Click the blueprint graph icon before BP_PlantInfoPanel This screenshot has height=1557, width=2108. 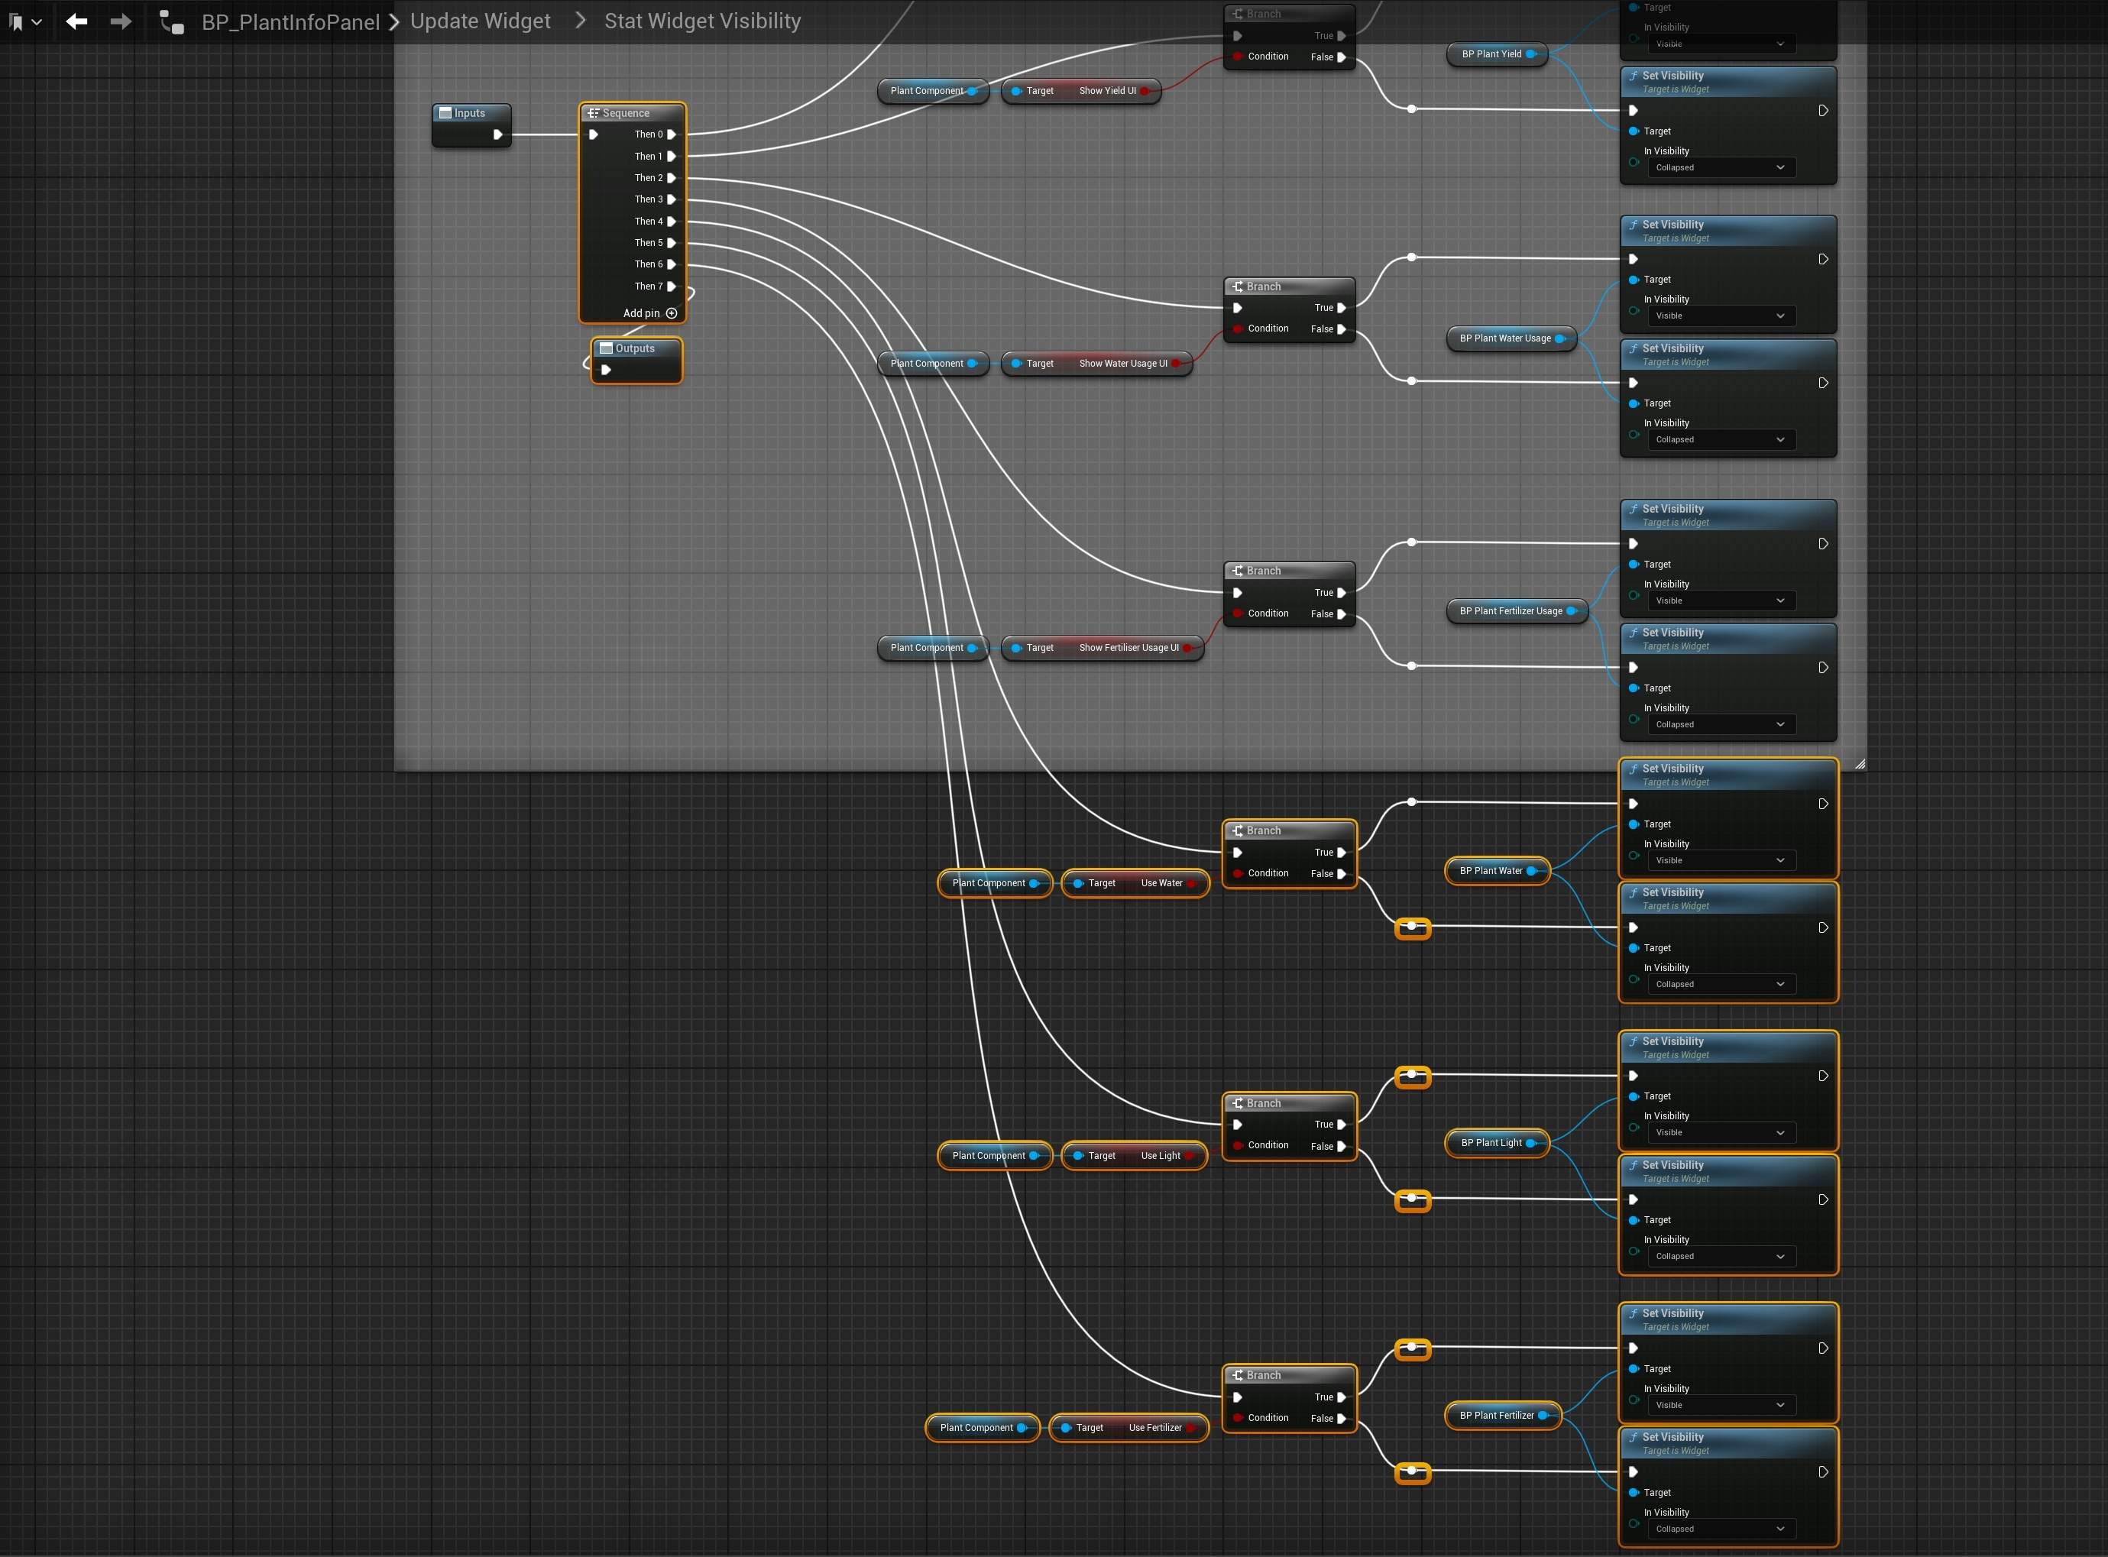point(171,21)
